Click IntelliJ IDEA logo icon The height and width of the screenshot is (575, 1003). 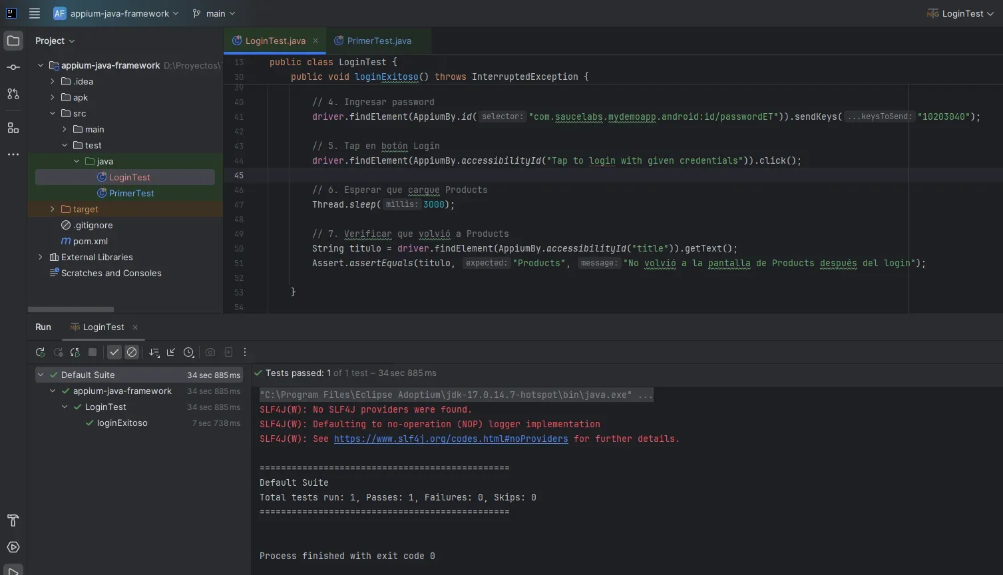[x=11, y=13]
